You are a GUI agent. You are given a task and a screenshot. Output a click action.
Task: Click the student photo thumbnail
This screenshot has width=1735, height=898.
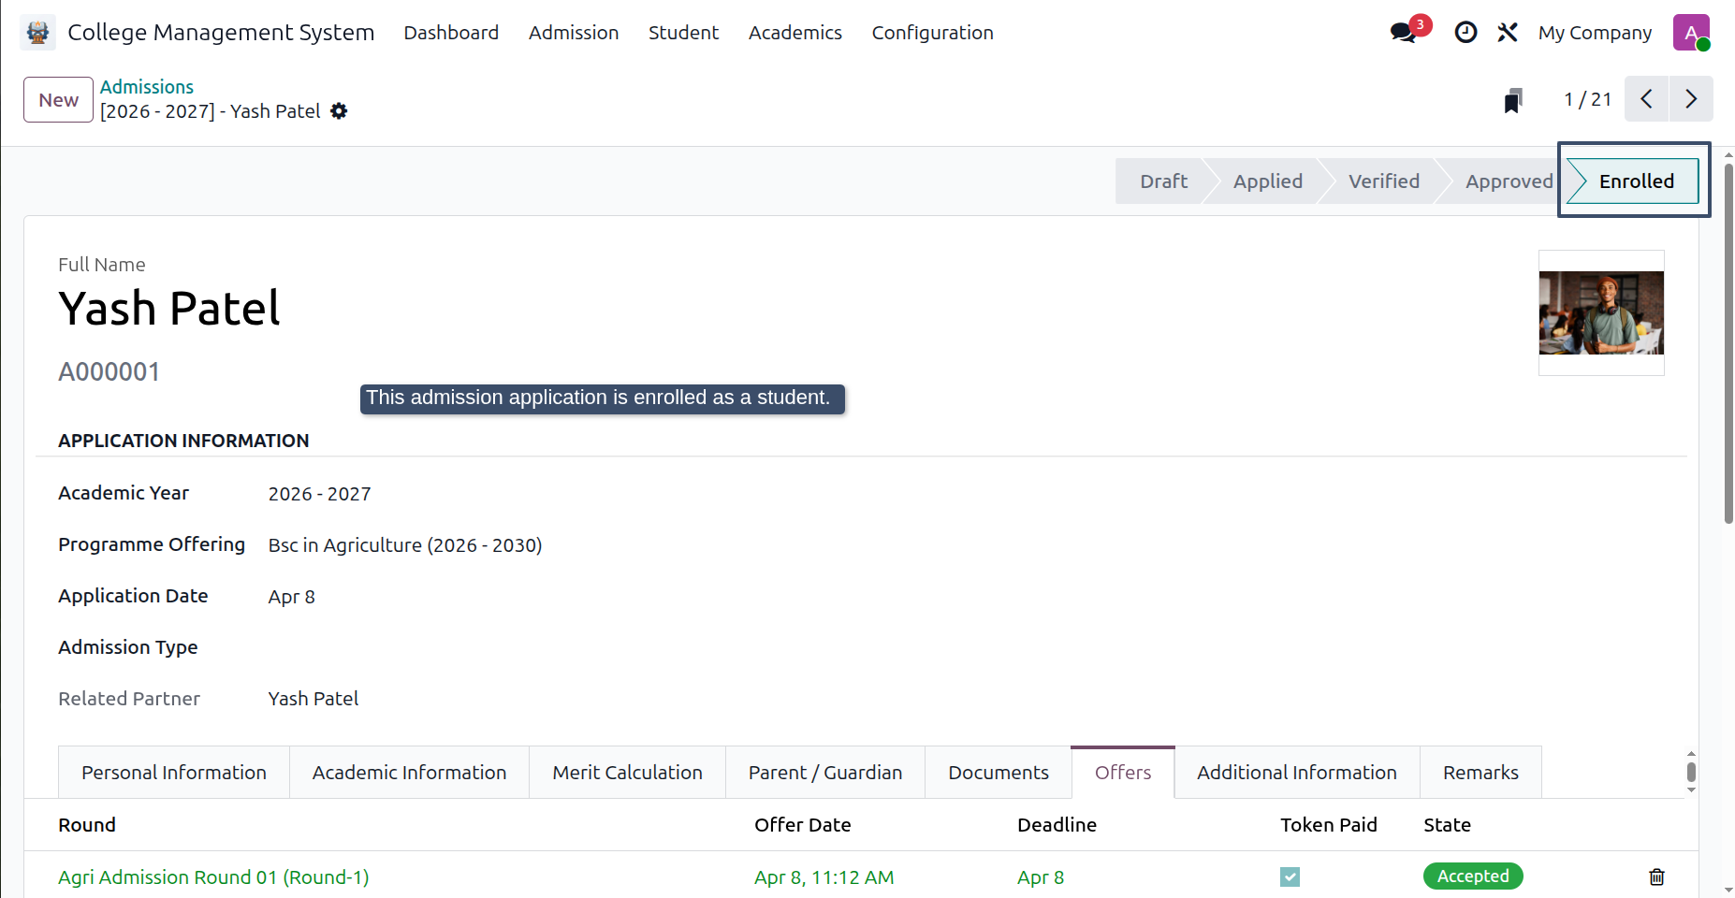(1601, 312)
